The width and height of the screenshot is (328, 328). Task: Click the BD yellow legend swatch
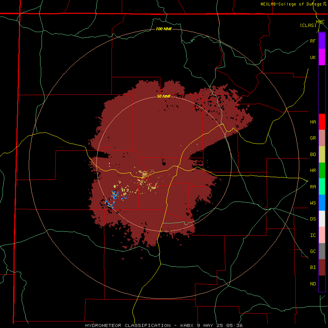(322, 155)
